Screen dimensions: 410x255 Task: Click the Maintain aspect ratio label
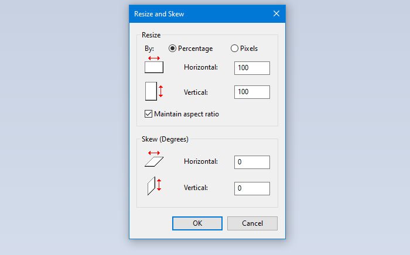(x=186, y=114)
